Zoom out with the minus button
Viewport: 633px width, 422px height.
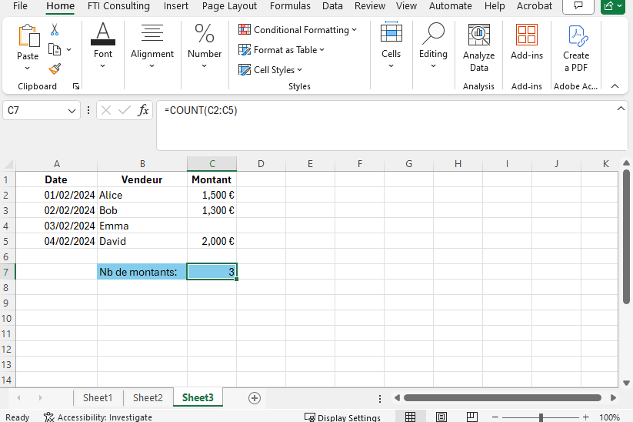(x=495, y=417)
